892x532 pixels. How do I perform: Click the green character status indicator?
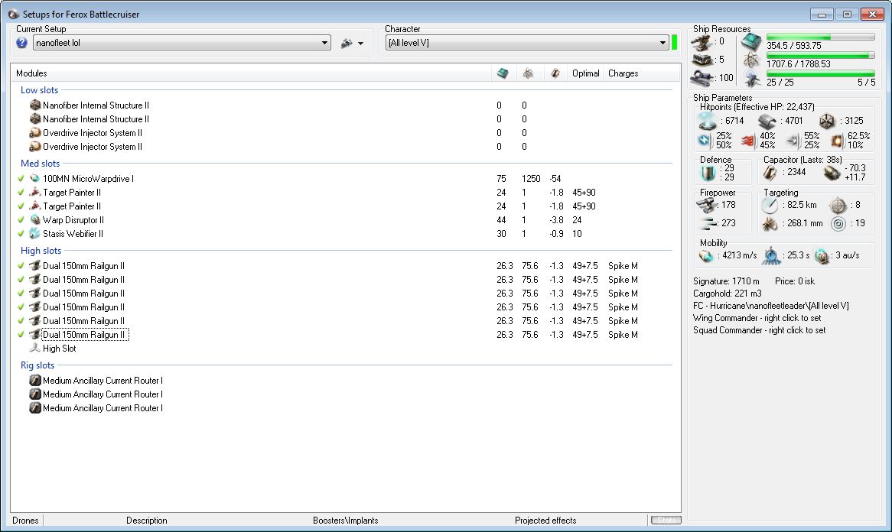(674, 43)
